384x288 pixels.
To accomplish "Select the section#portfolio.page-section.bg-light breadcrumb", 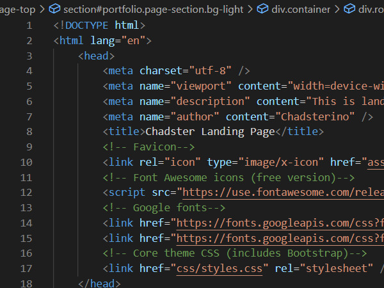I will (154, 9).
